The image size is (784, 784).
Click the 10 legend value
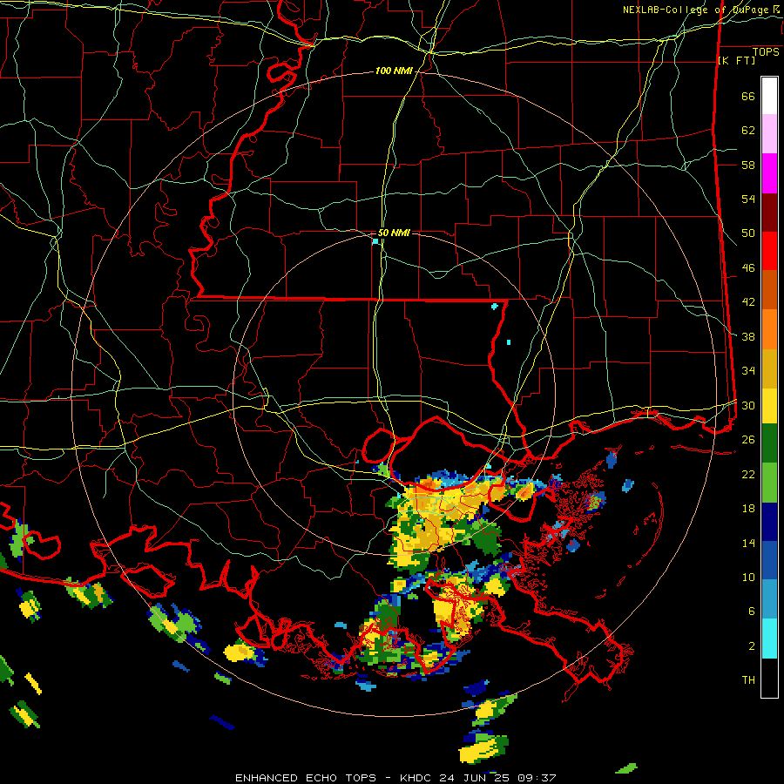point(748,578)
